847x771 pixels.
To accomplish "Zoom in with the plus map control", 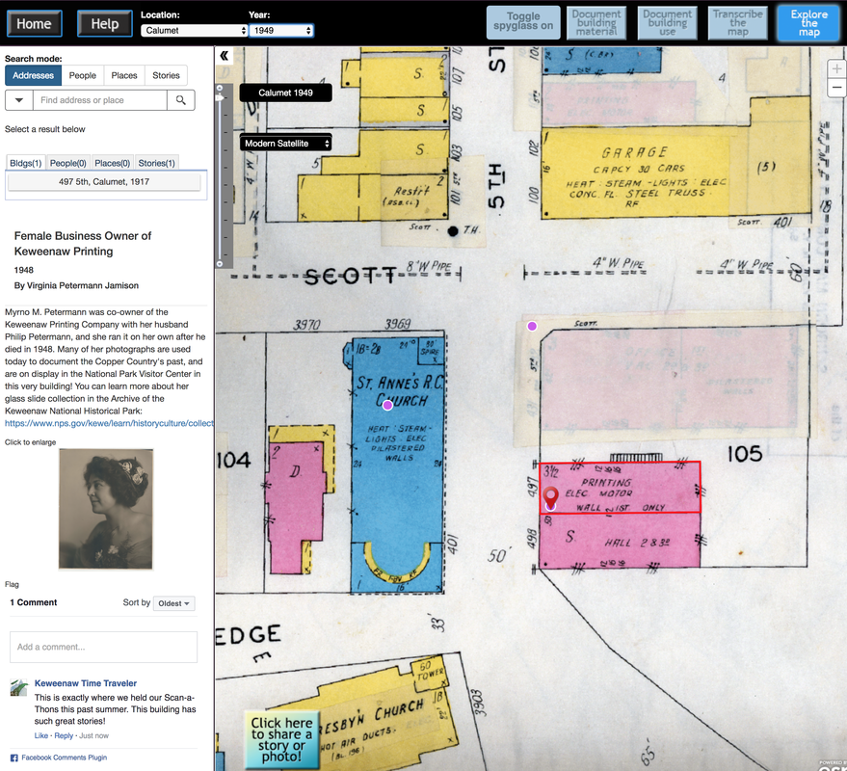I will click(836, 68).
